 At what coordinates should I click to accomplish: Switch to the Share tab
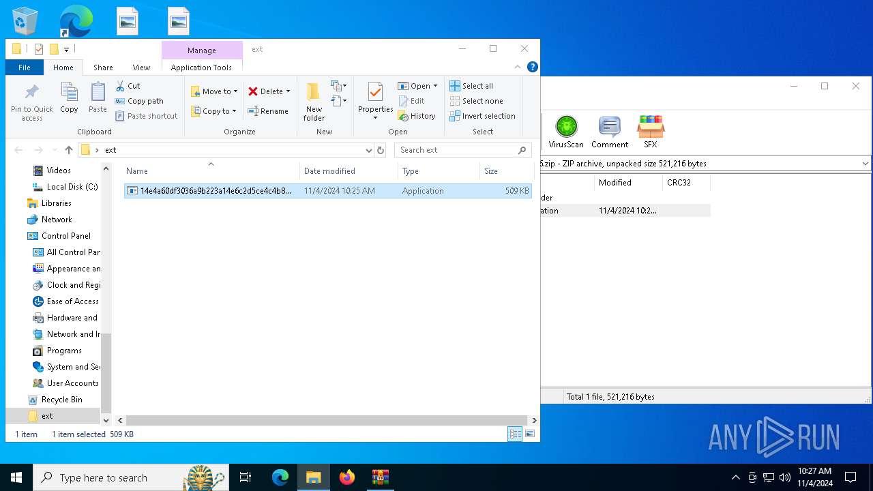(x=104, y=68)
